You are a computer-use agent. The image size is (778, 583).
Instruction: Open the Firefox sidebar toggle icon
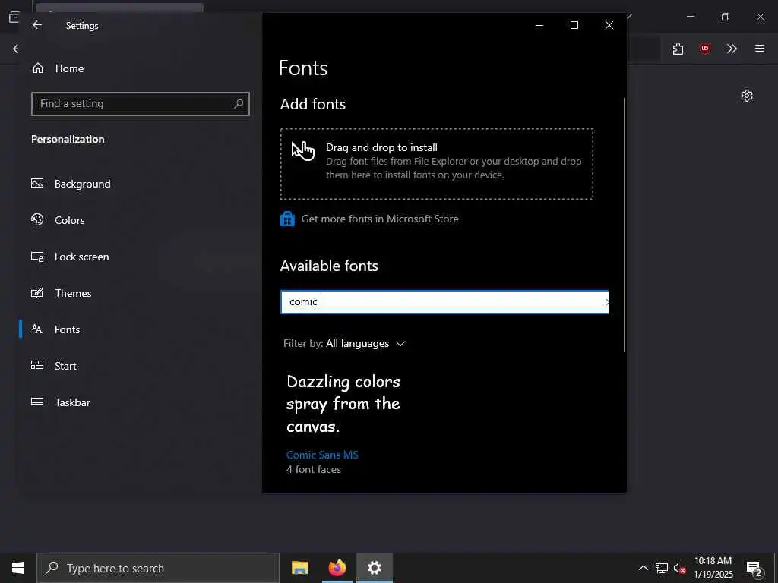[14, 17]
